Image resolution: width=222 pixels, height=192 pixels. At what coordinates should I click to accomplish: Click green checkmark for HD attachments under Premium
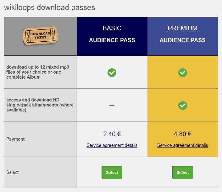pos(182,106)
